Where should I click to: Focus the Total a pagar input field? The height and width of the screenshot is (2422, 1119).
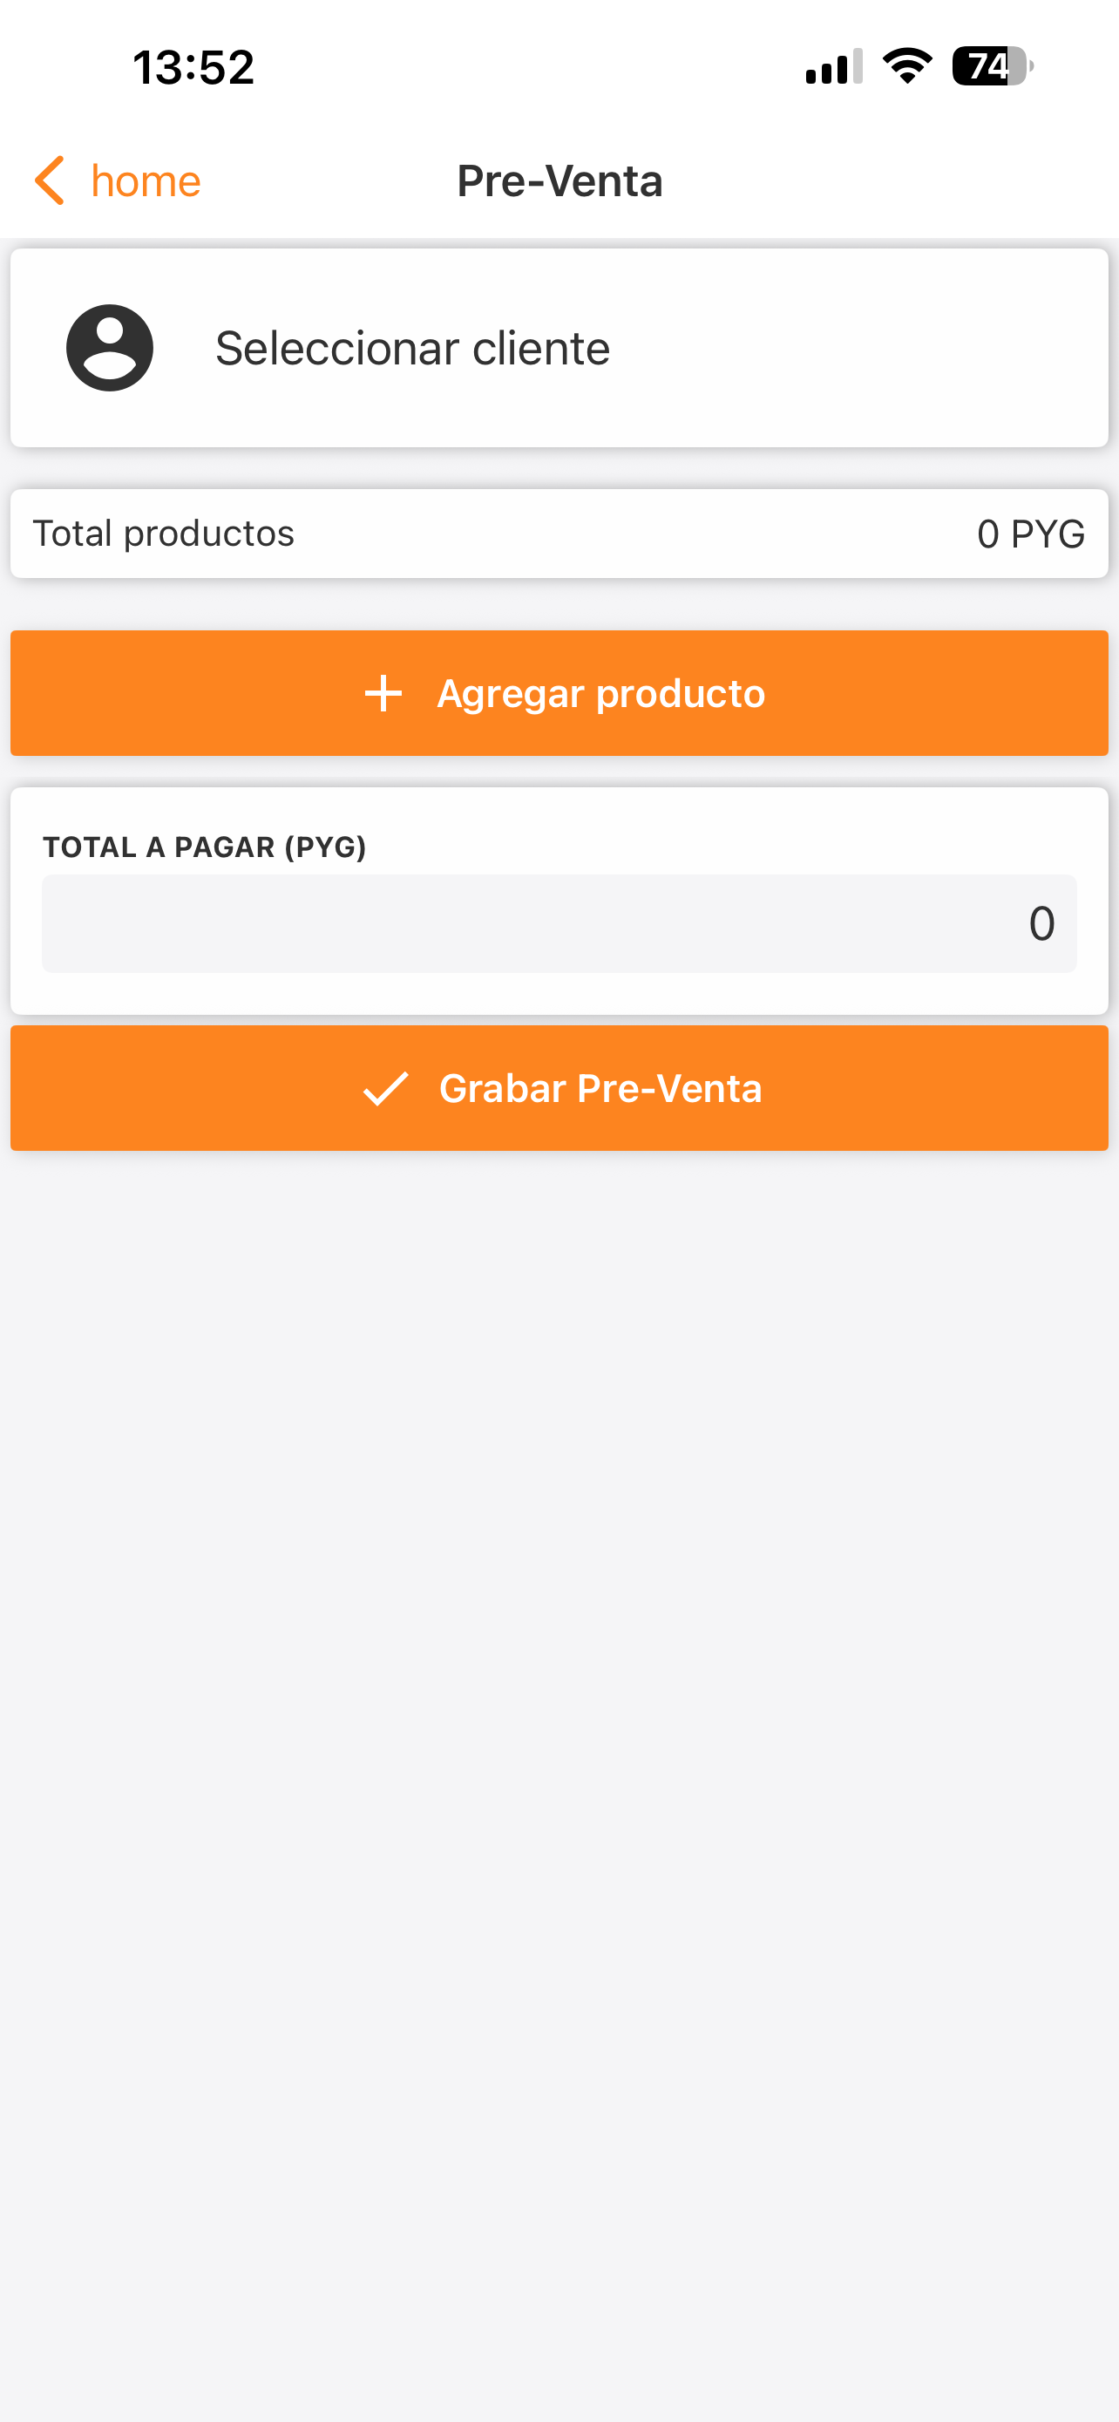tap(559, 923)
